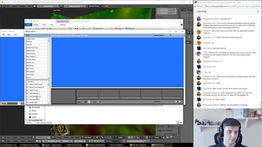Click the timeline editor type icon

pos(3,141)
